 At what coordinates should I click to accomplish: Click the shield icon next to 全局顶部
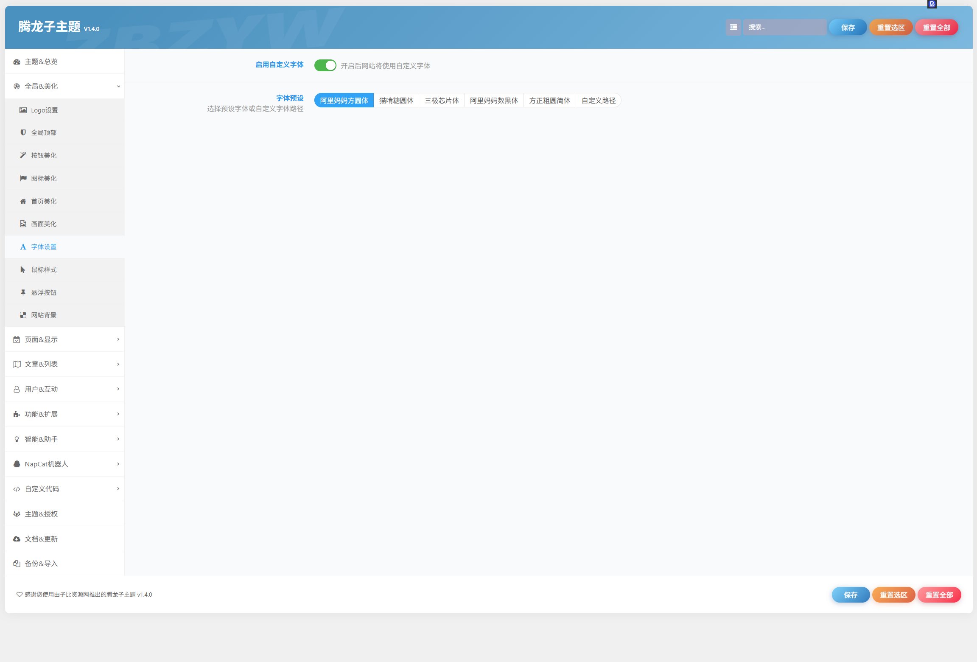pyautogui.click(x=23, y=133)
